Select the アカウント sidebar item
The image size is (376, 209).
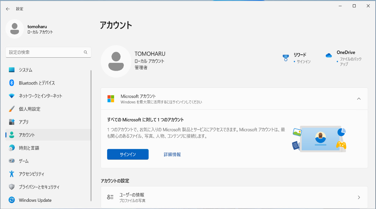48,135
